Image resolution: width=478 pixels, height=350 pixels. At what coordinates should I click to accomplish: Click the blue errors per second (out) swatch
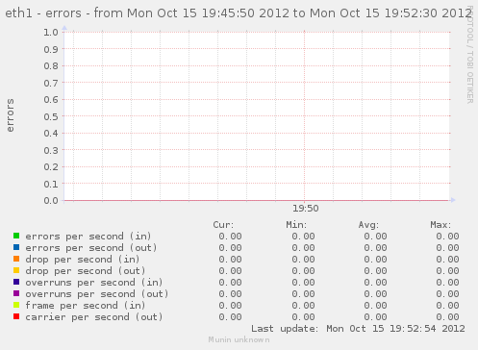[x=16, y=247]
